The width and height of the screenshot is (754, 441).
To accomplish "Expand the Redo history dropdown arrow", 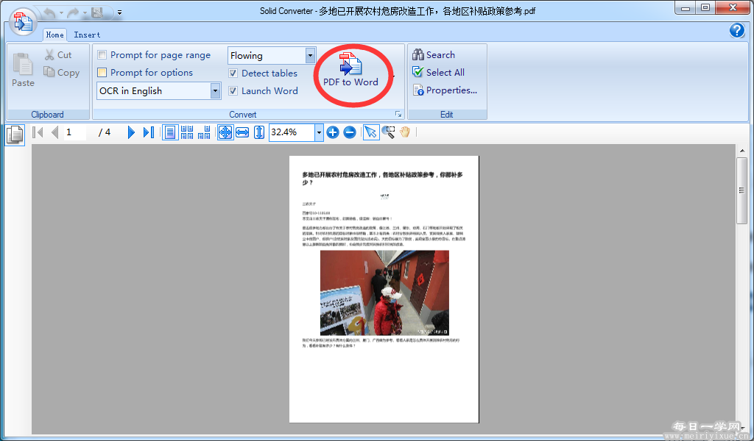I will [x=85, y=12].
